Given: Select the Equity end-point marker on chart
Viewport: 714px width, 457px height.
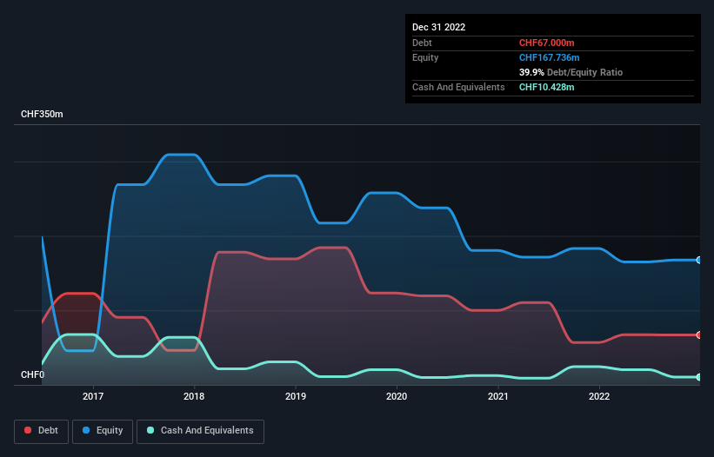Looking at the screenshot, I should (x=699, y=260).
